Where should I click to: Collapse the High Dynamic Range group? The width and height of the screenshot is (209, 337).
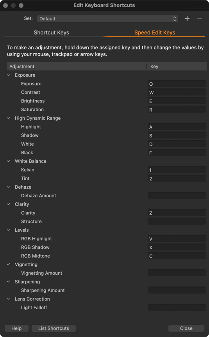click(x=9, y=118)
